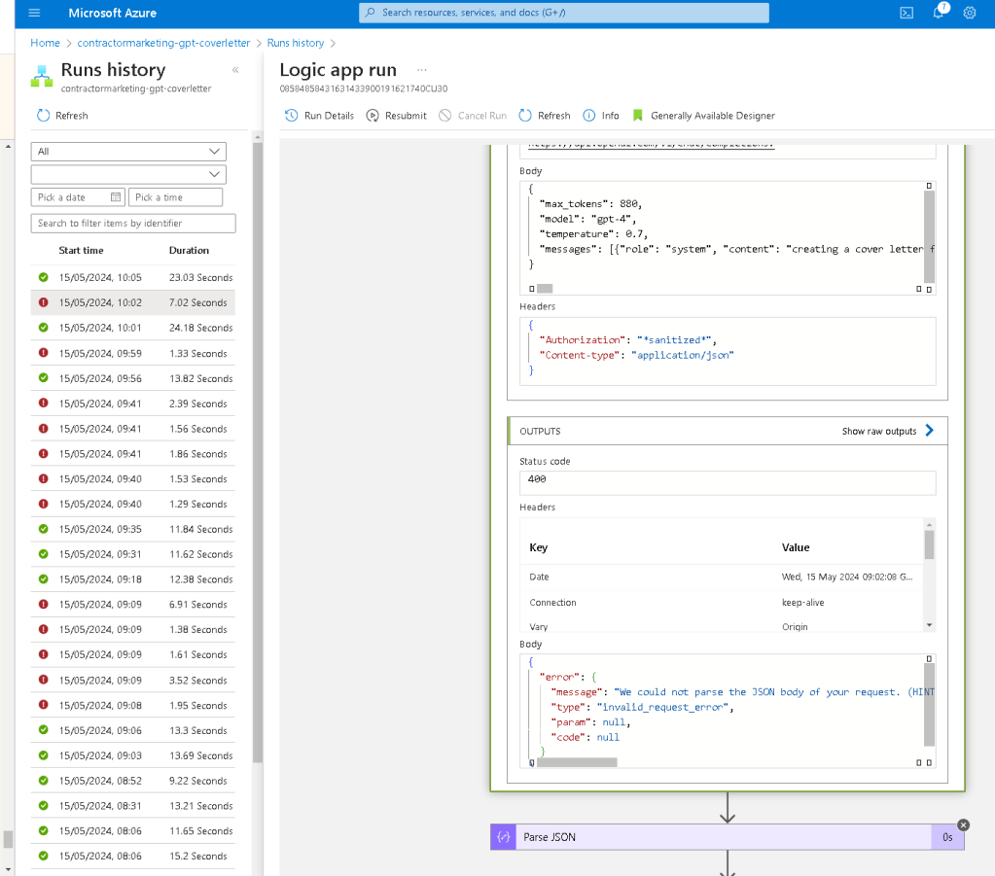Open the Azure portal hamburger menu

[34, 13]
